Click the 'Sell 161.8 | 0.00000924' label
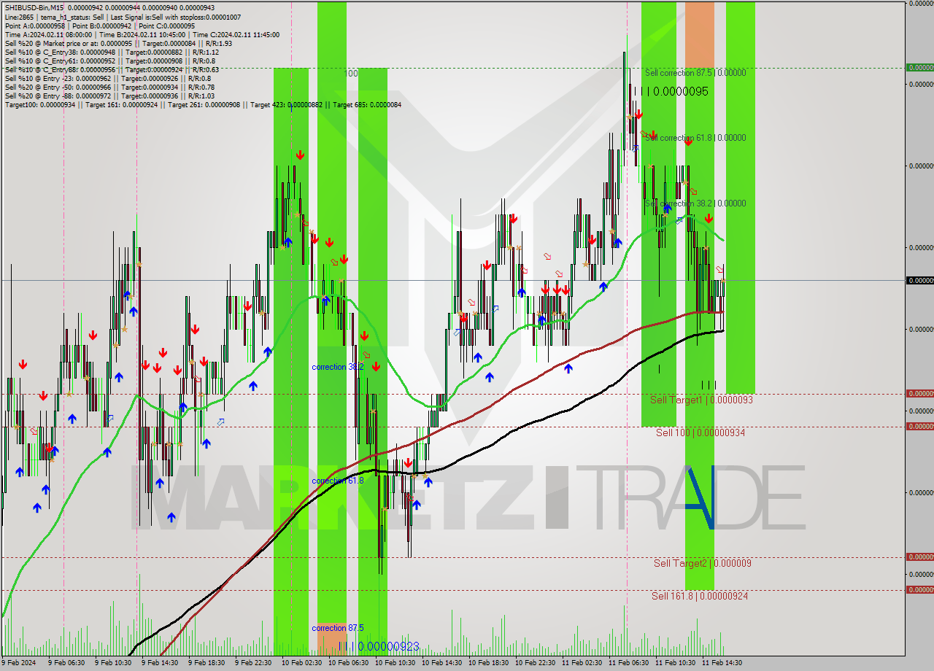934x671 pixels. (699, 596)
